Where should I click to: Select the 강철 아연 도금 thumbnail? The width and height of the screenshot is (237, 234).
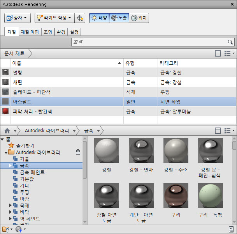click(x=107, y=196)
